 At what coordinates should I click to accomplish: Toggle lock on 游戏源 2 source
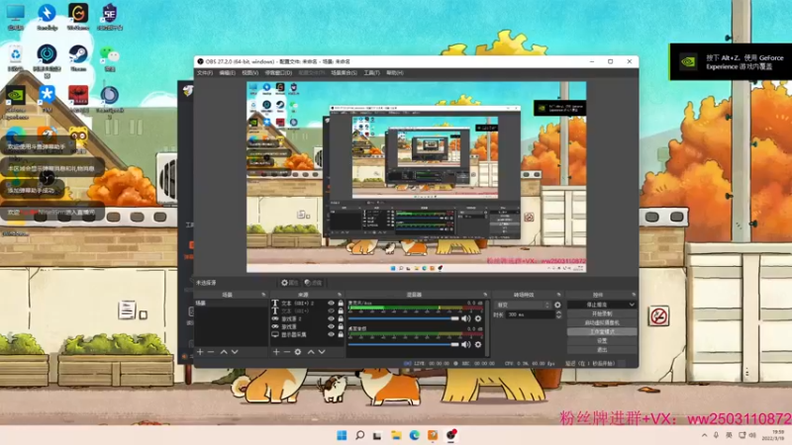tap(341, 318)
